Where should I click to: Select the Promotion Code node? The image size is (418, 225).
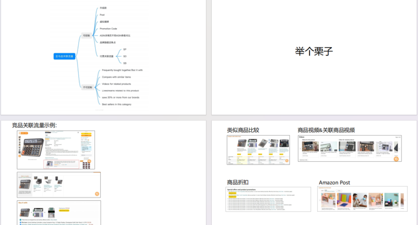click(x=108, y=29)
